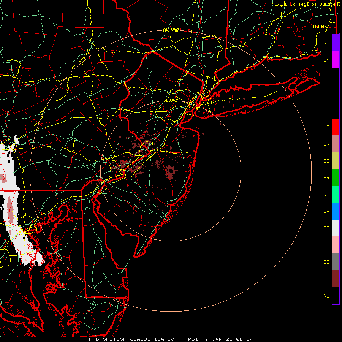
Task: Click the HA legend label
Action: tap(326, 127)
